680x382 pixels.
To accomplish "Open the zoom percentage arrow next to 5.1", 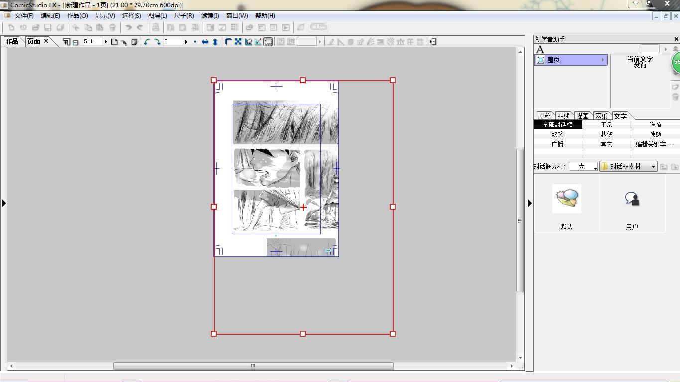I will 106,42.
